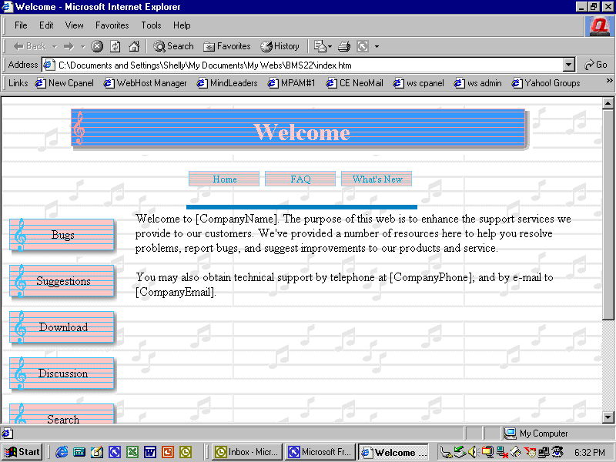The image size is (616, 462).
Task: Open the Back history dropdown arrow
Action: pos(55,47)
